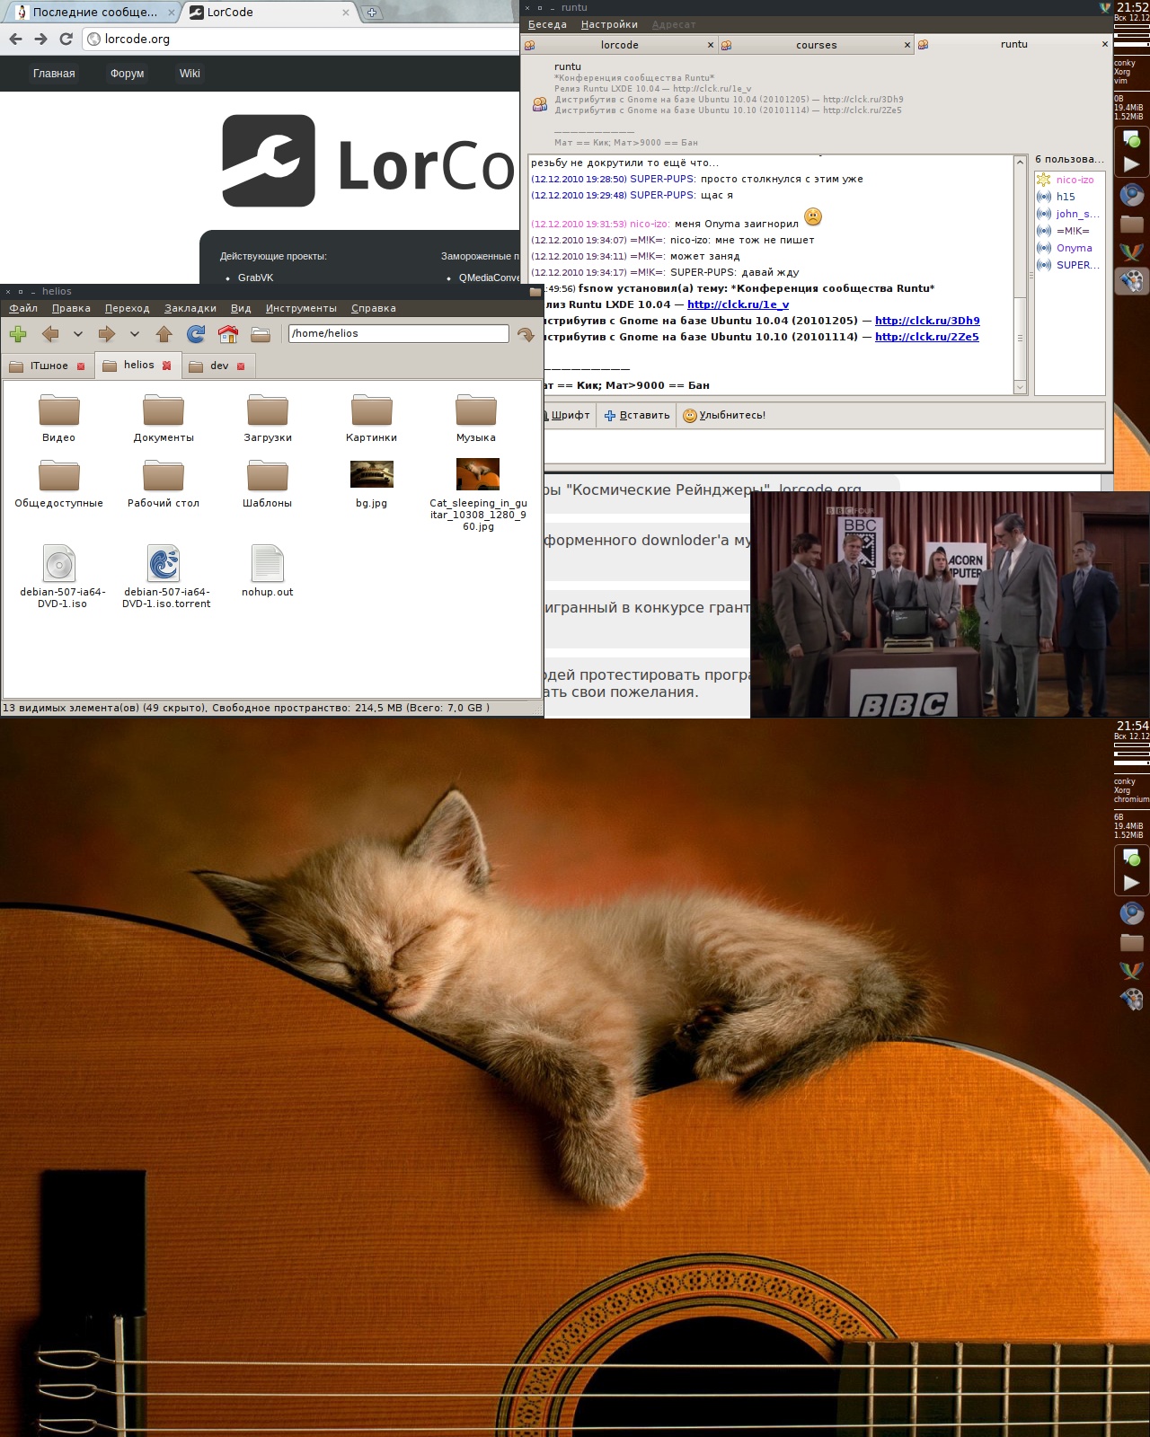Reload the /home/helios folder view
The height and width of the screenshot is (1437, 1150).
tap(196, 334)
